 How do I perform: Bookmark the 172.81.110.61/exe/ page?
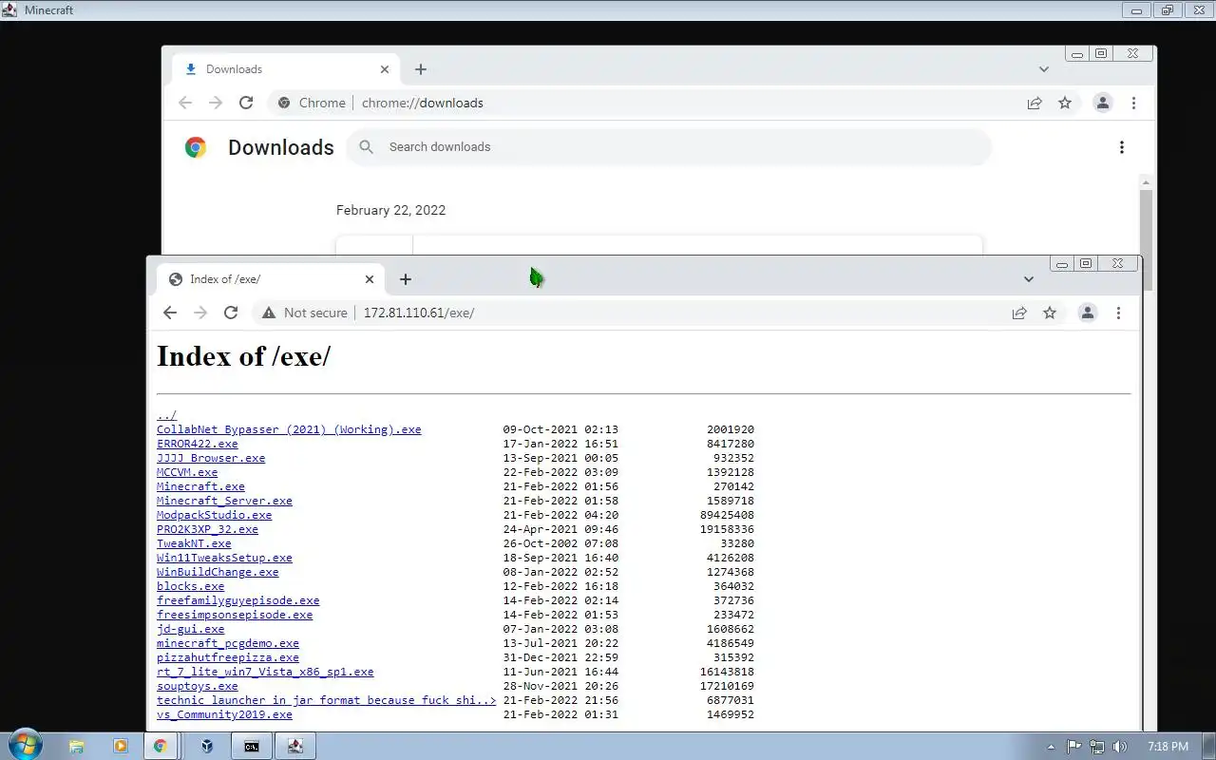(1050, 313)
